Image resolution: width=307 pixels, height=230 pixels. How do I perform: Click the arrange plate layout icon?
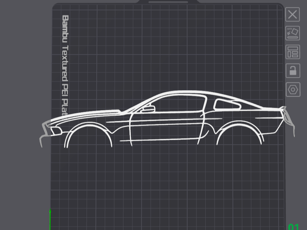coord(293,52)
